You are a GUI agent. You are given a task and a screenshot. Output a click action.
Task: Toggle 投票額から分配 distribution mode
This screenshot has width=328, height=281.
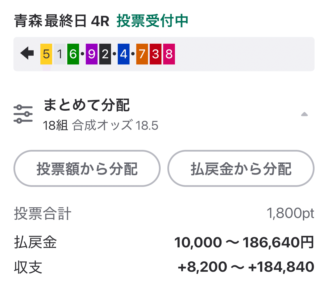click(x=87, y=168)
